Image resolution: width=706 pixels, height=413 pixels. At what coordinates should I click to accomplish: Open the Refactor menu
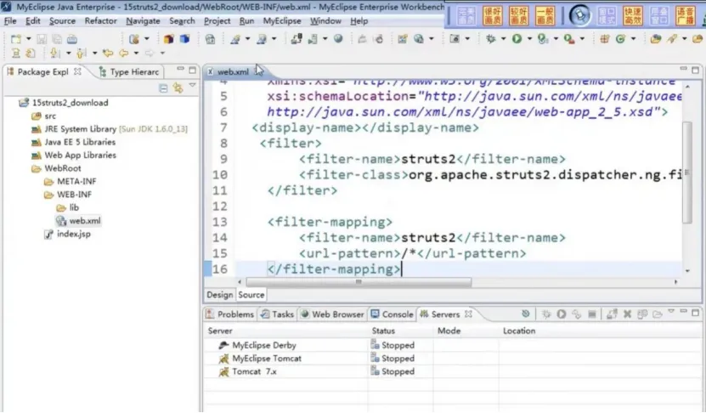coord(100,20)
